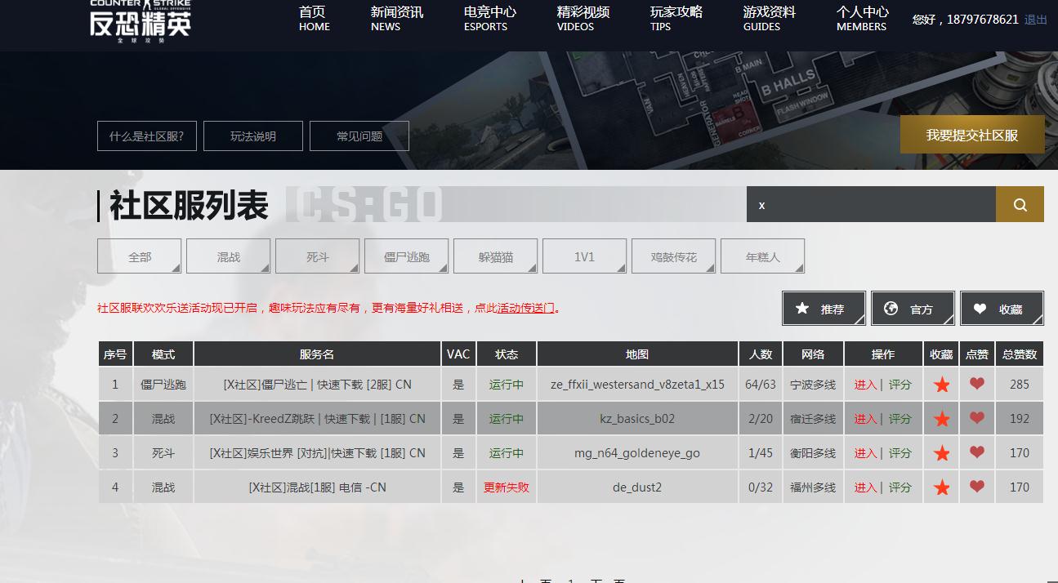Screen dimensions: 1058x583
Task: Select the 全部 filter tab
Action: click(x=139, y=256)
